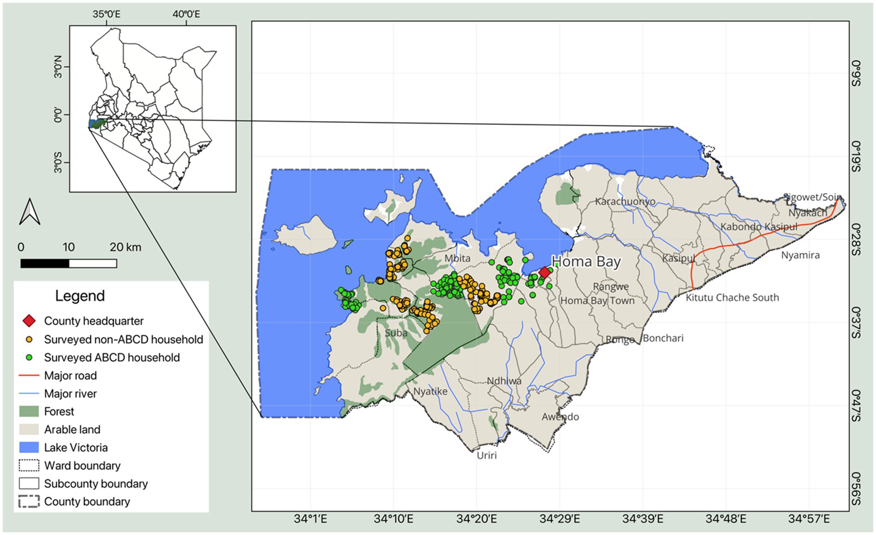
Task: Click the red Major road legend line
Action: (x=29, y=376)
